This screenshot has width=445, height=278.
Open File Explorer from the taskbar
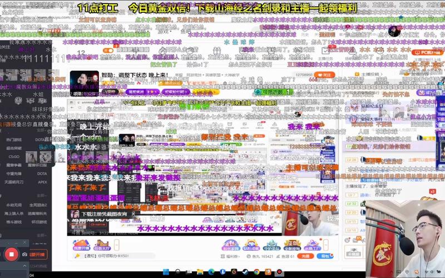tap(200, 272)
